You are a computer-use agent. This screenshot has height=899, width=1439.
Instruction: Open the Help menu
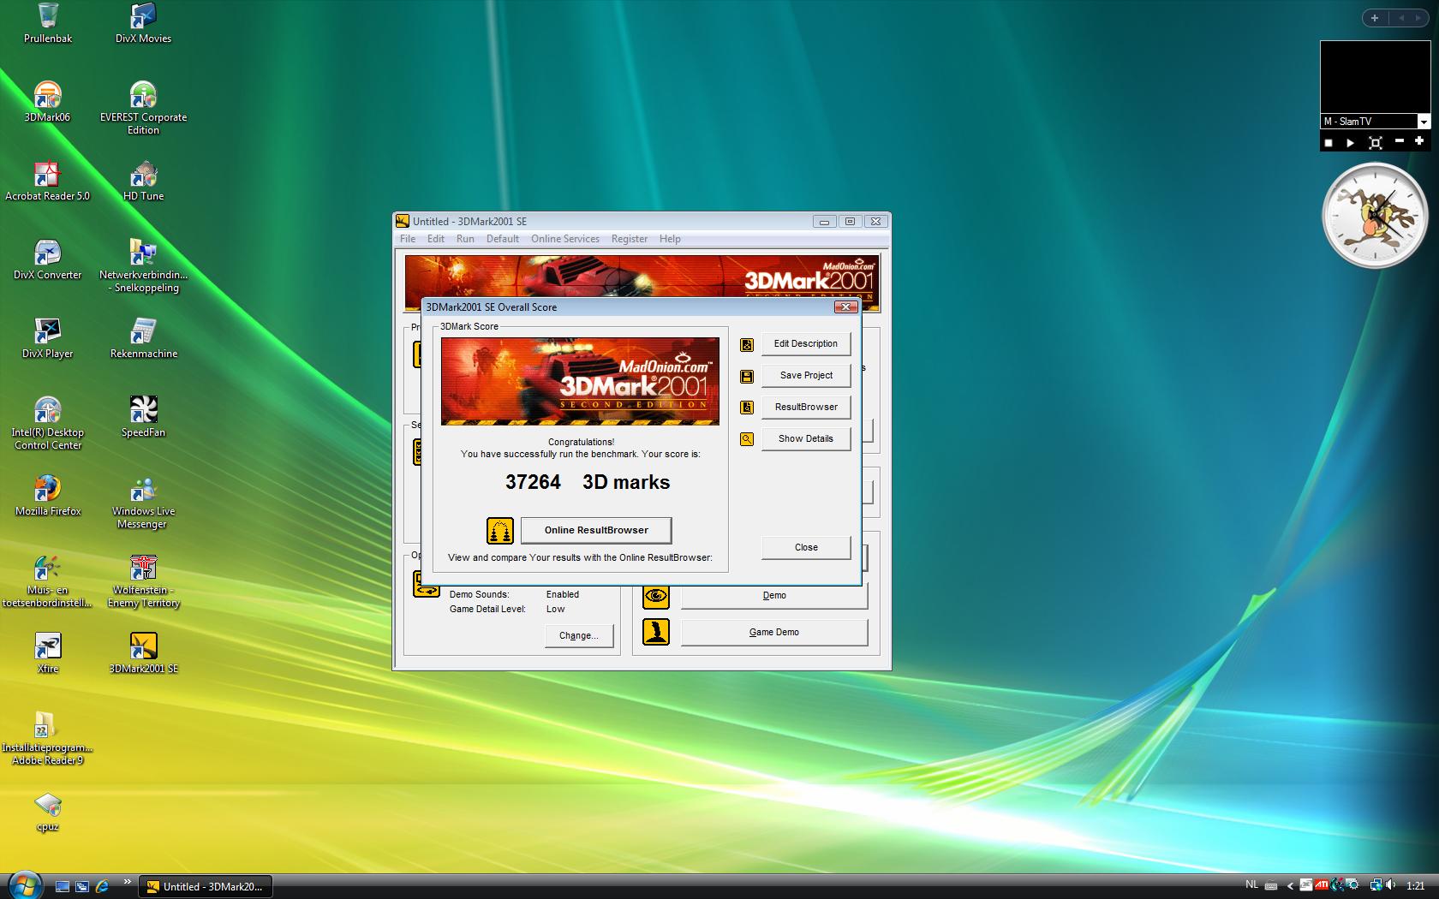[670, 239]
